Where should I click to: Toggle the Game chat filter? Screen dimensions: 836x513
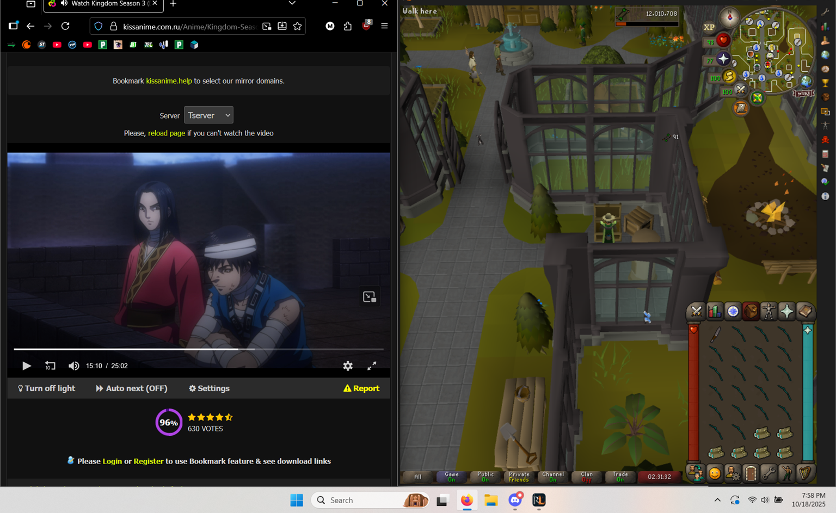(x=451, y=477)
